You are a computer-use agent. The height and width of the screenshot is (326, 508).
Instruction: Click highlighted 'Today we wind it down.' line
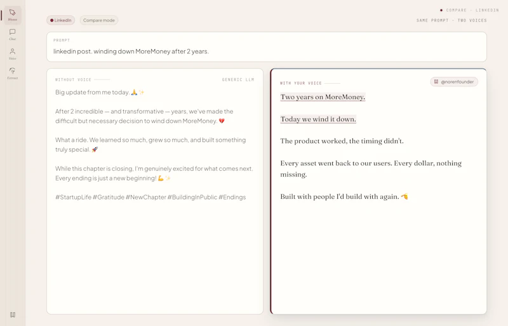point(318,119)
